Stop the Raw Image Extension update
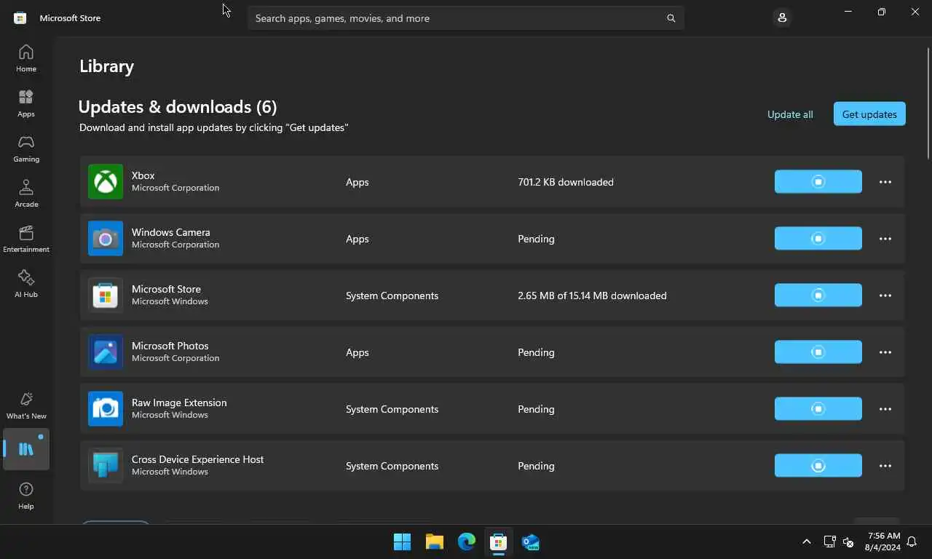 (818, 409)
